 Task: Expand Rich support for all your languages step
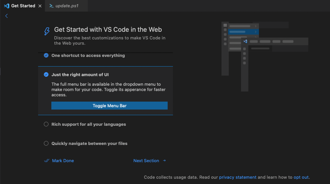pyautogui.click(x=88, y=124)
